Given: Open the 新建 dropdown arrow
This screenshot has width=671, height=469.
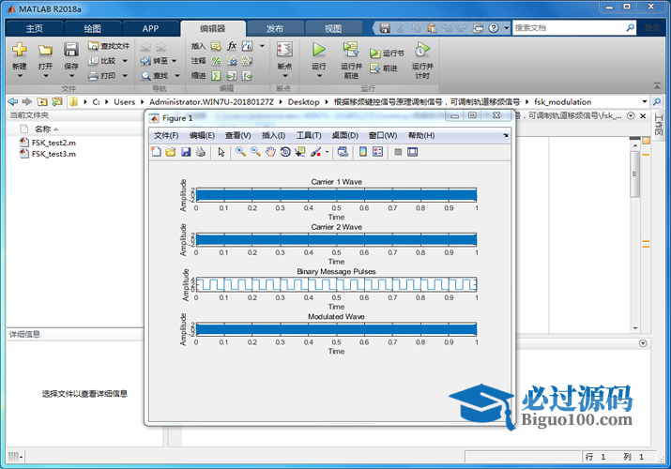Looking at the screenshot, I should pyautogui.click(x=20, y=76).
